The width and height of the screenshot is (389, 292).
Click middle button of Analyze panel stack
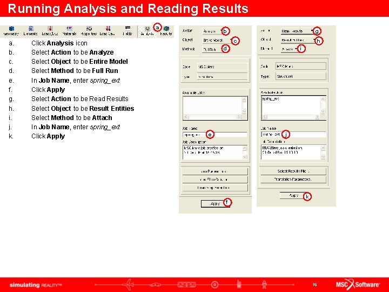pyautogui.click(x=215, y=180)
